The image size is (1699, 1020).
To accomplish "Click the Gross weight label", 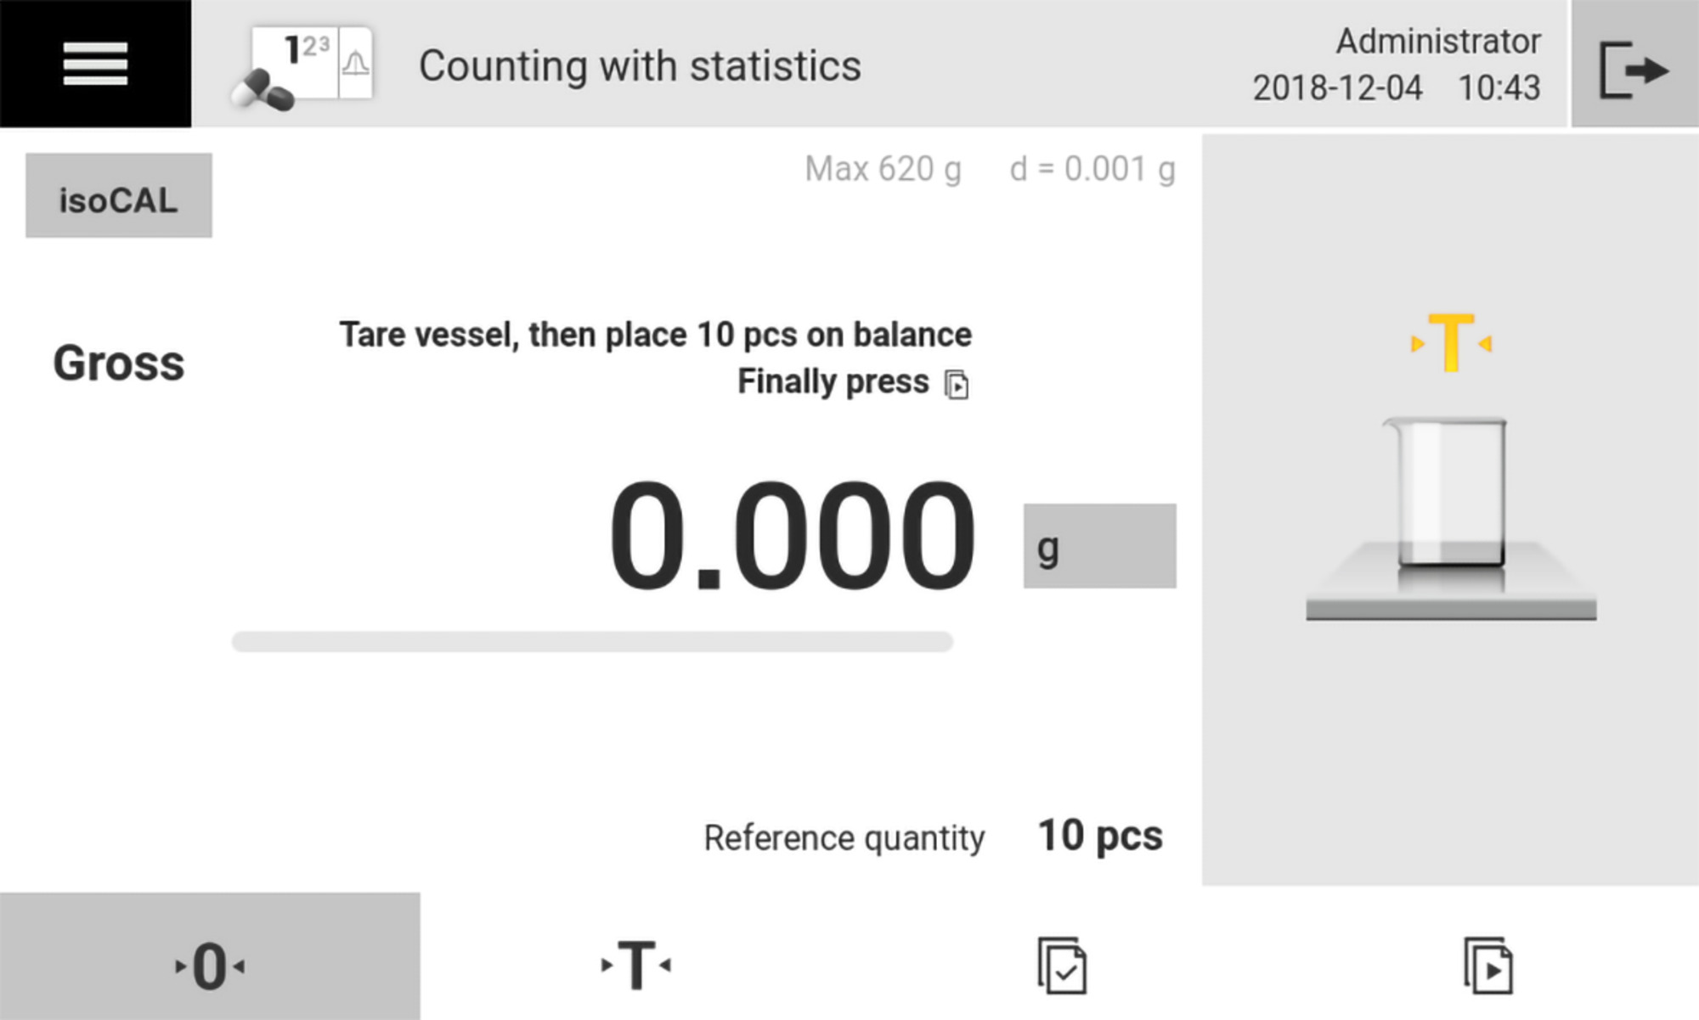I will [119, 363].
